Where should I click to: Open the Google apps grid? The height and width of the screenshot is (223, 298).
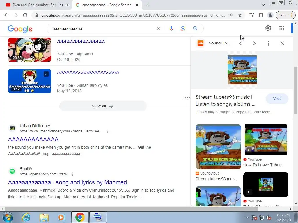click(282, 28)
